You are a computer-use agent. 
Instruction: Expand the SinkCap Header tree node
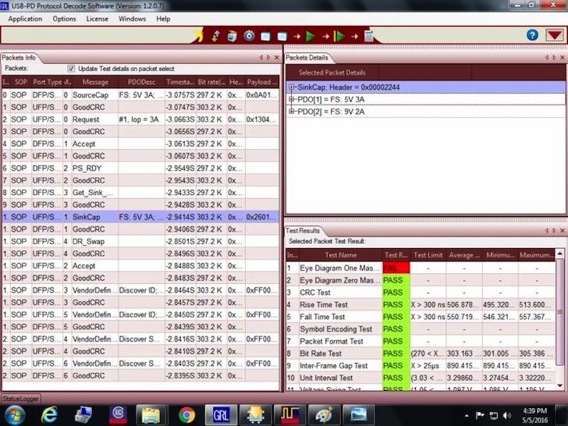point(292,87)
